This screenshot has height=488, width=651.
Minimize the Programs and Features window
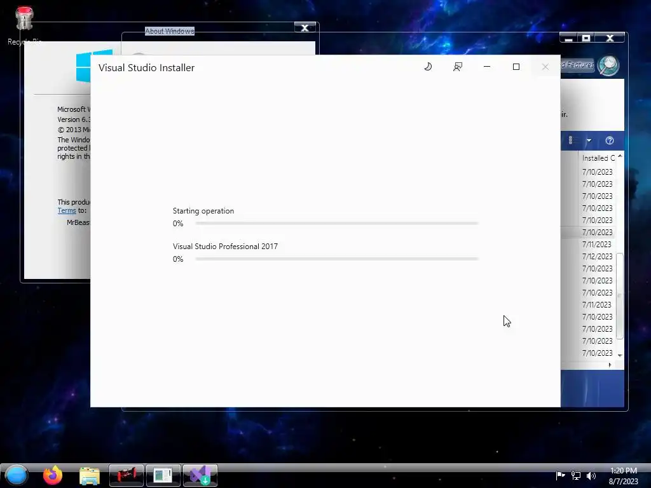tap(569, 38)
